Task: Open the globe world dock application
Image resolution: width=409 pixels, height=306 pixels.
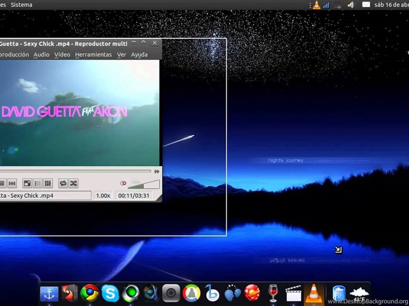Action: click(150, 293)
